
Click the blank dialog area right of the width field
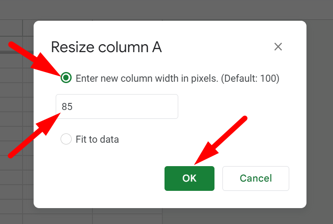(239, 106)
